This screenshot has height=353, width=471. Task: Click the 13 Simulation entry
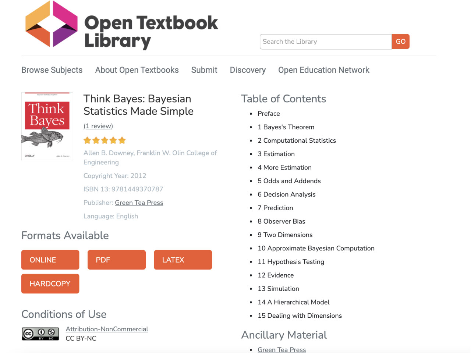pyautogui.click(x=278, y=289)
